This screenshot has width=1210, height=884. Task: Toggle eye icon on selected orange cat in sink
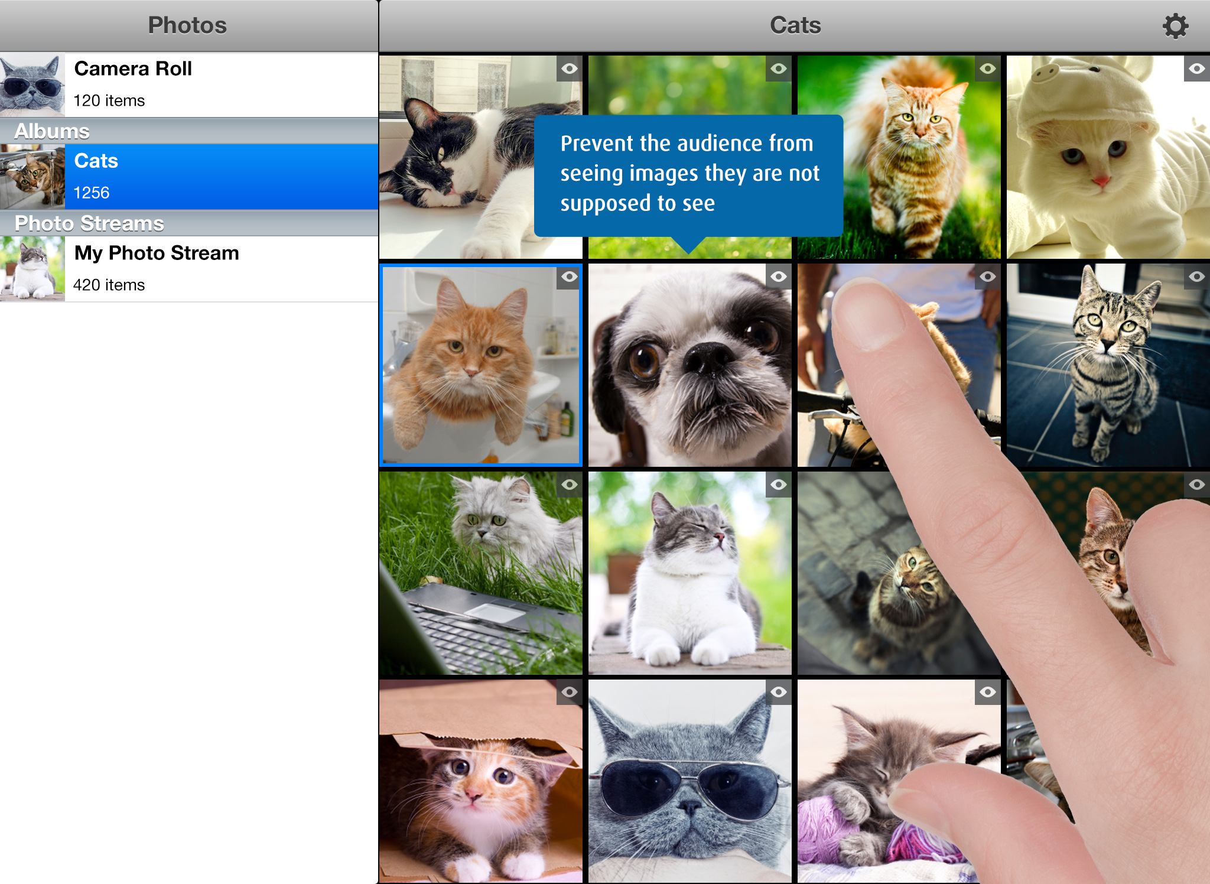click(x=570, y=277)
